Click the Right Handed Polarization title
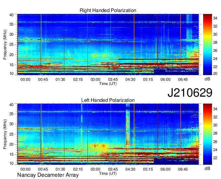This screenshot has width=221, height=179. tap(108, 10)
